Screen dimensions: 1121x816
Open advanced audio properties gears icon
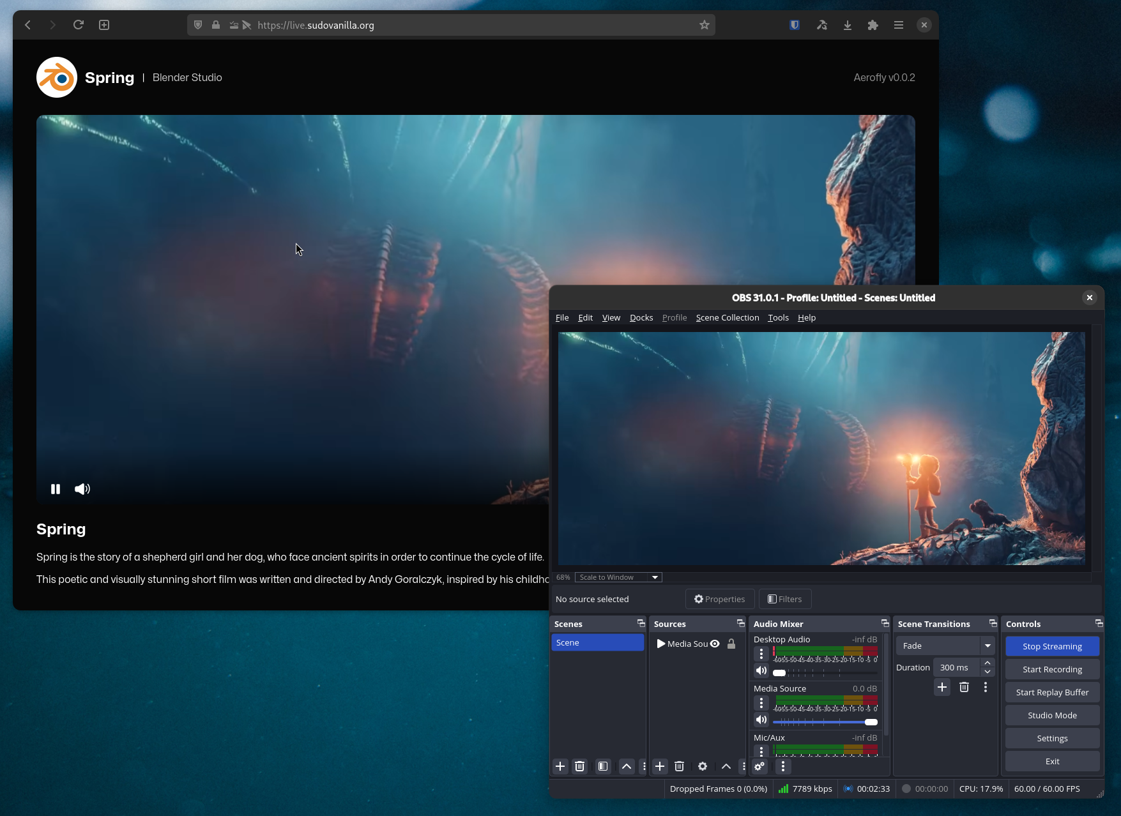(x=759, y=766)
